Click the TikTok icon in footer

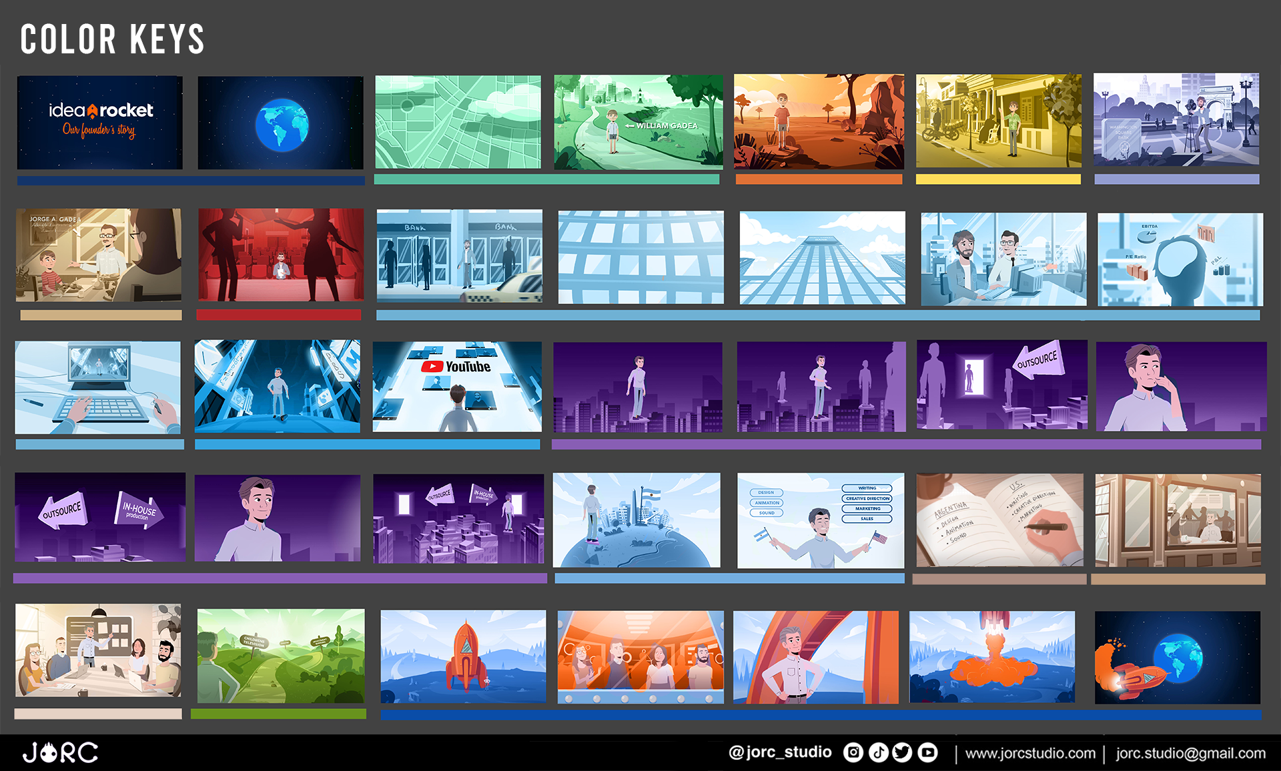coord(878,753)
